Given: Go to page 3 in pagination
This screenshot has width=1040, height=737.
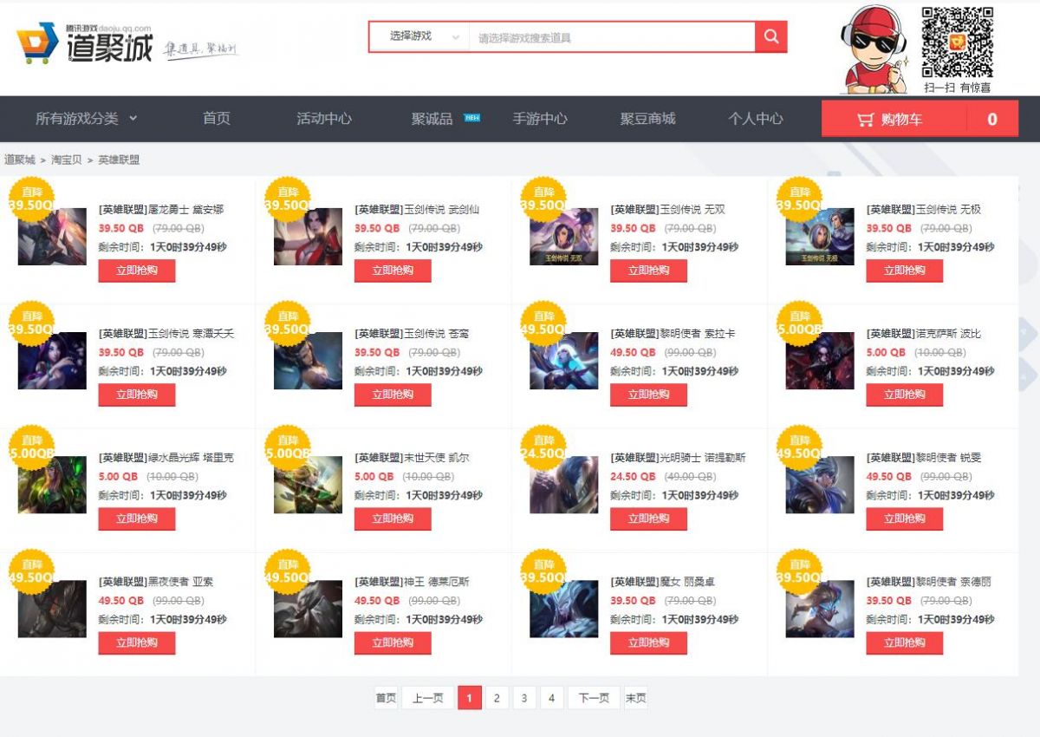Looking at the screenshot, I should coord(523,697).
